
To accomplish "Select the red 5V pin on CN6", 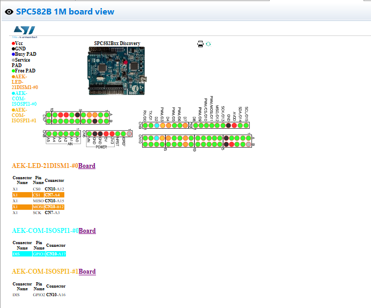I will [x=106, y=134].
